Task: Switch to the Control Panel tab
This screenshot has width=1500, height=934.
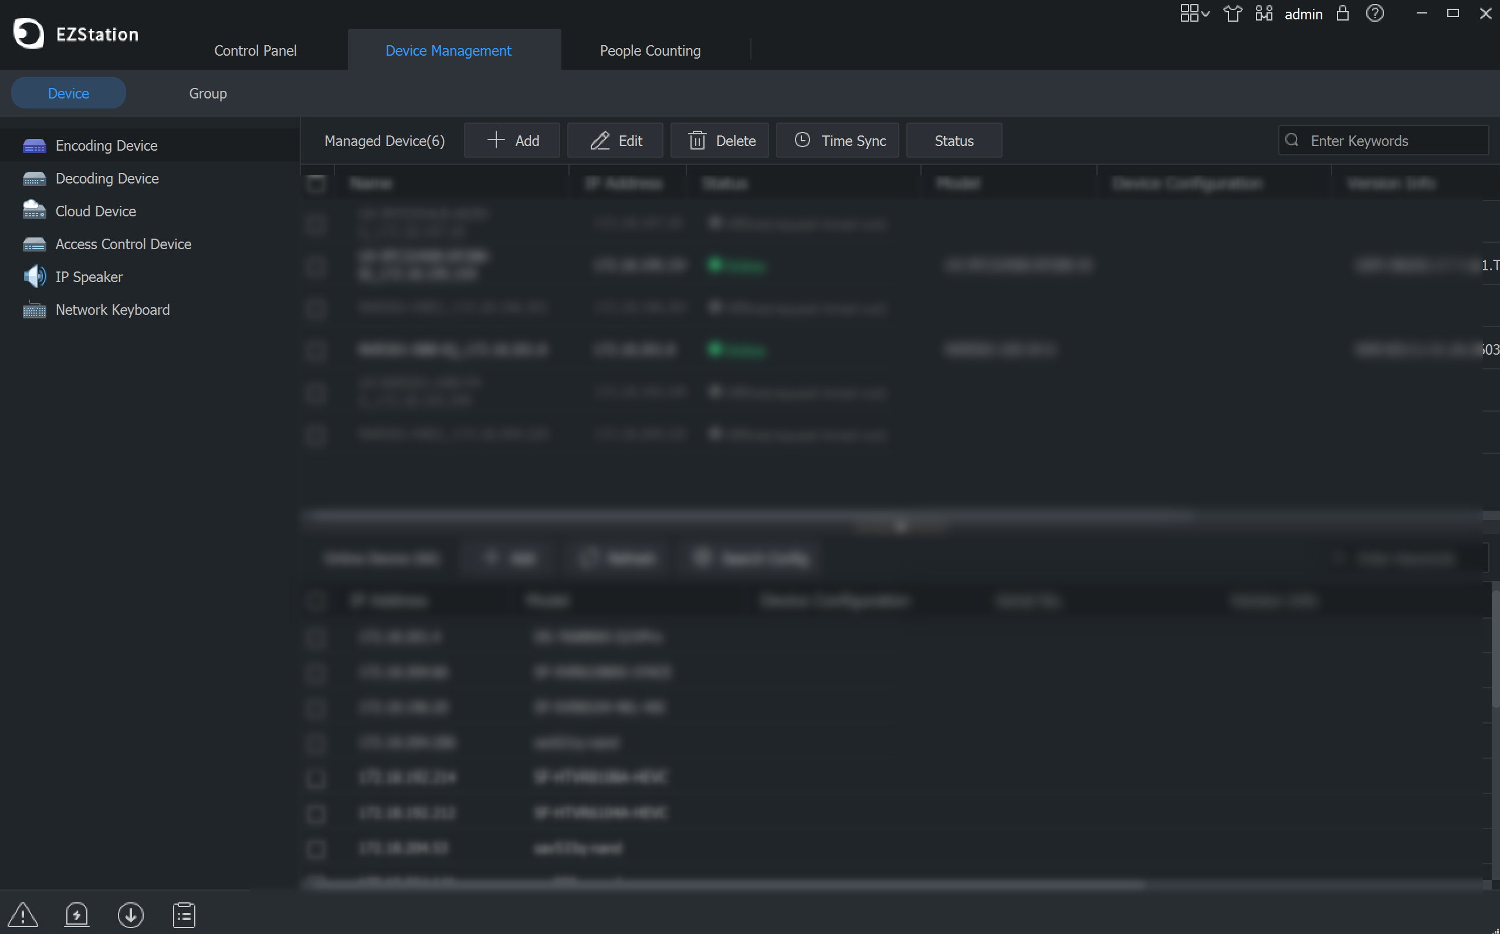Action: pyautogui.click(x=255, y=50)
